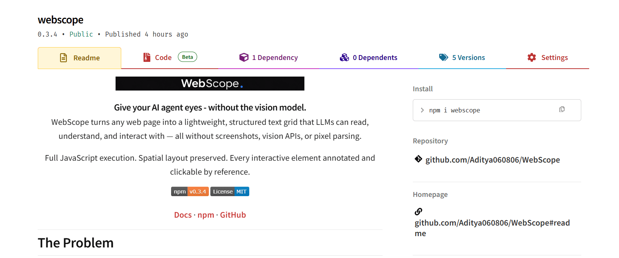
Task: Click the Readme document icon
Action: (x=63, y=57)
